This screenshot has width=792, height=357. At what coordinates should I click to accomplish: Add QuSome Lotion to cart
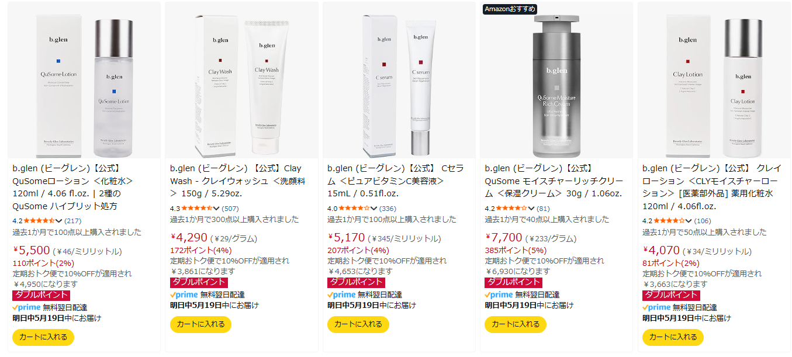(43, 337)
